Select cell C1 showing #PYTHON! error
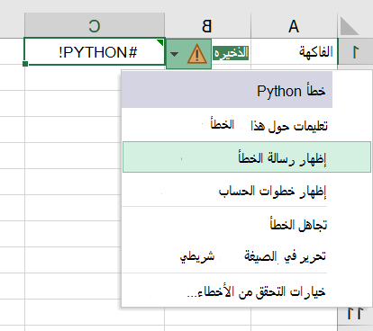This screenshot has width=373, height=331. click(x=95, y=51)
